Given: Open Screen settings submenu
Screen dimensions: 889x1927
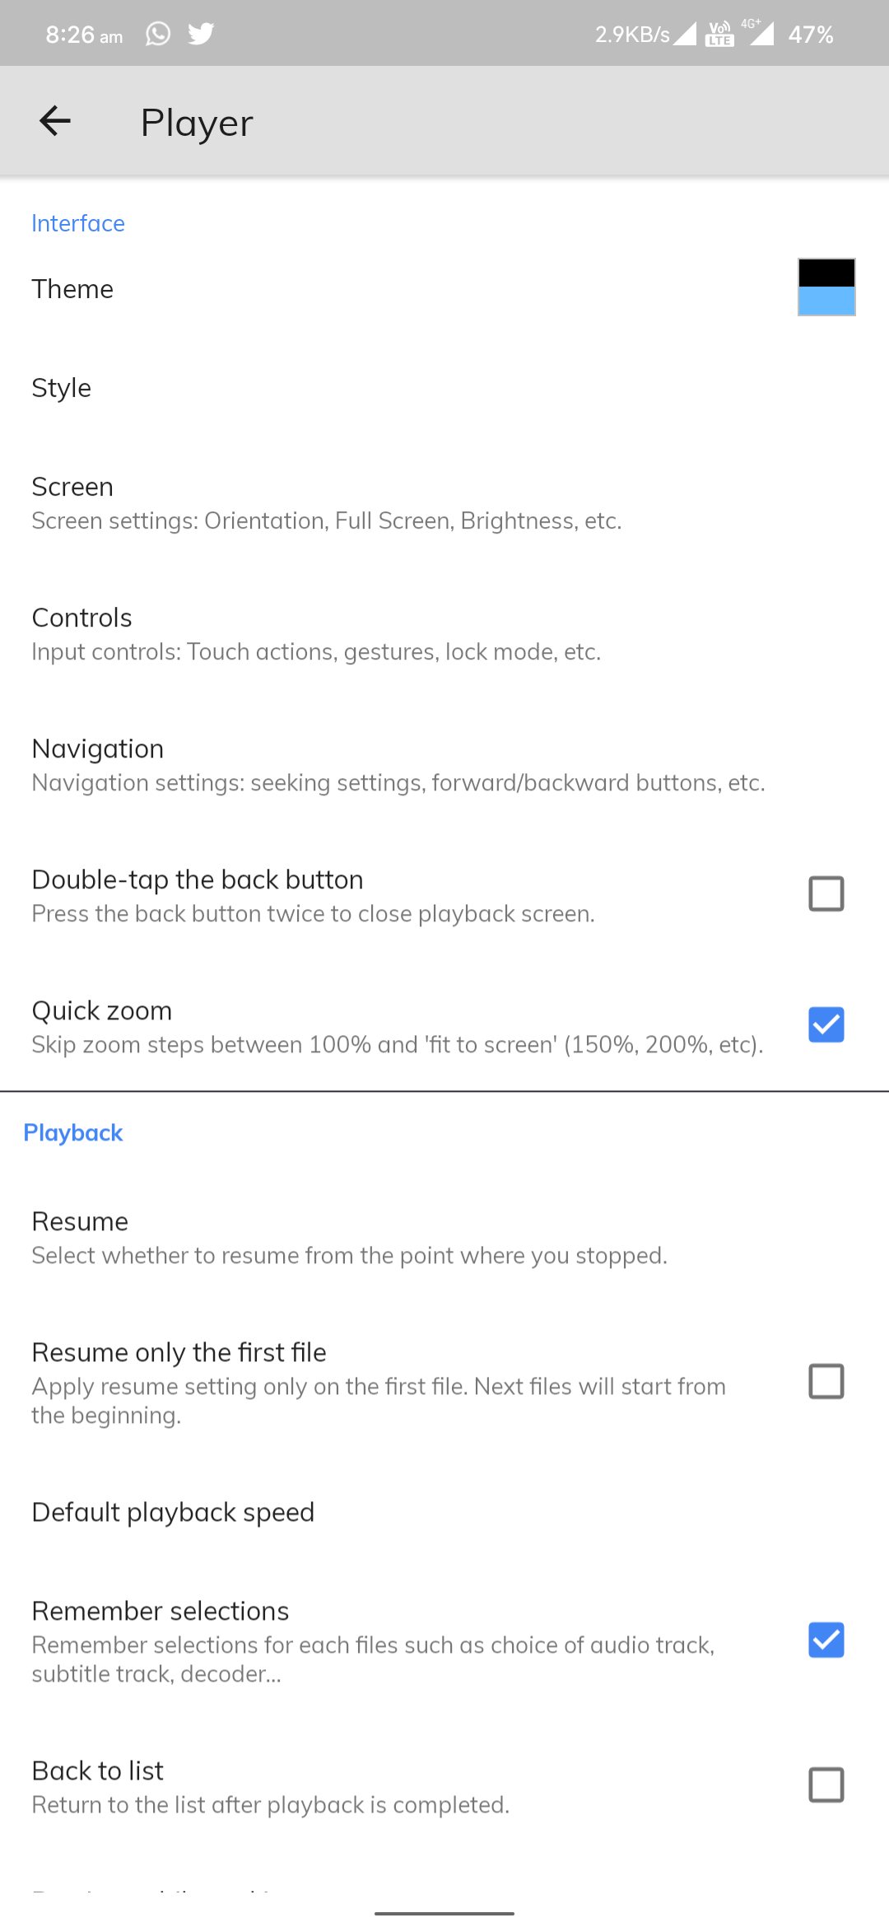Looking at the screenshot, I should point(444,502).
